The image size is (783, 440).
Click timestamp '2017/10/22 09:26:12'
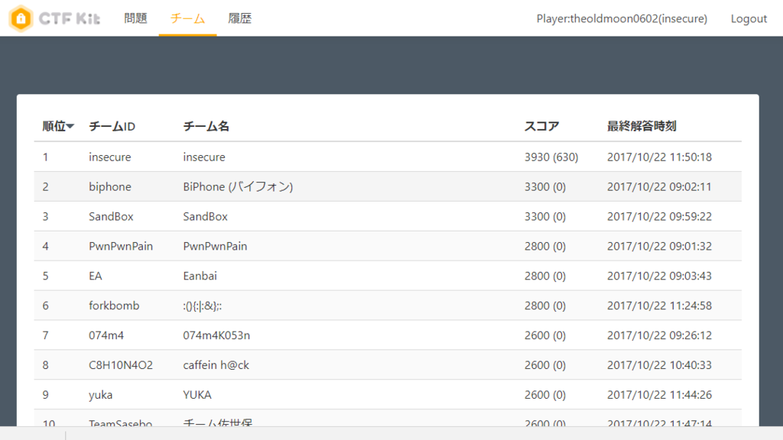click(659, 335)
